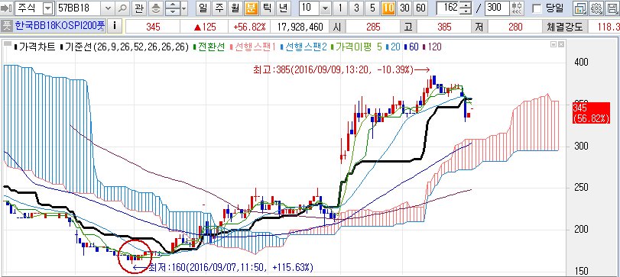This screenshot has height=277, width=620.
Task: Toggle the 분 minute chart button
Action: pyautogui.click(x=250, y=8)
